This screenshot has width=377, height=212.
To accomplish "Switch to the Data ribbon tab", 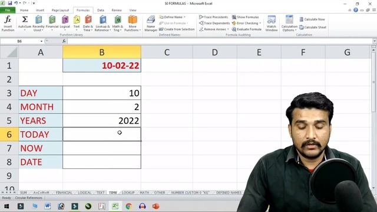I will [101, 11].
